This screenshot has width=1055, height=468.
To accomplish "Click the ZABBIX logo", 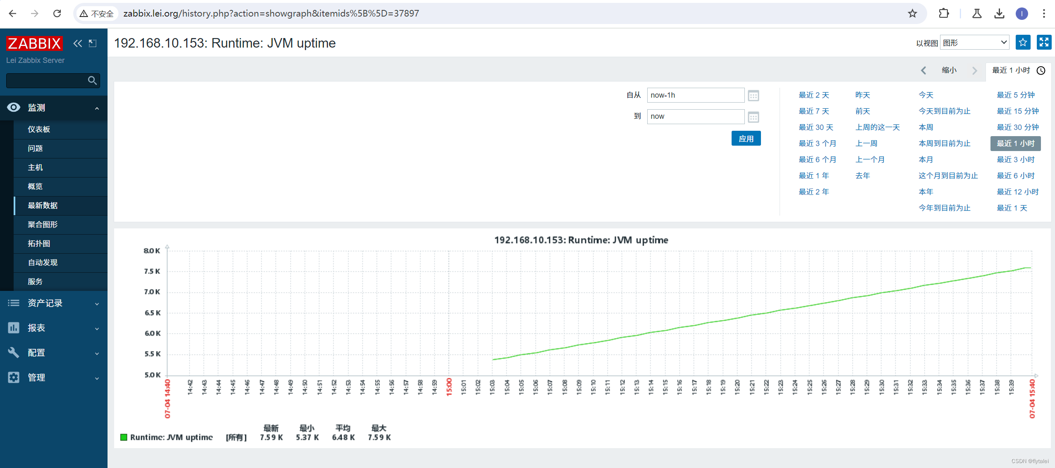I will tap(34, 43).
